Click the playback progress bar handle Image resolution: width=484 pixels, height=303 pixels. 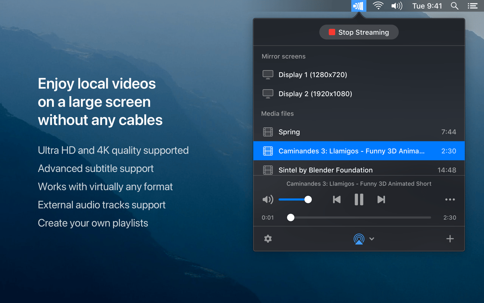point(290,217)
